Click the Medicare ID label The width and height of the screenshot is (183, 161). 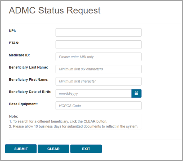(19, 55)
